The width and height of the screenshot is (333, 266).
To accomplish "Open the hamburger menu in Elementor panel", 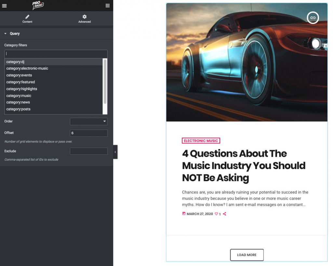I will coord(4,6).
